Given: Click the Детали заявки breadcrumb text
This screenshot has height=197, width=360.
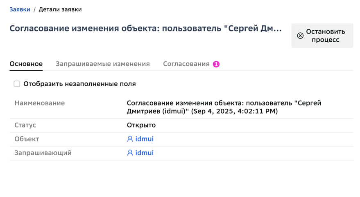Looking at the screenshot, I should (60, 9).
